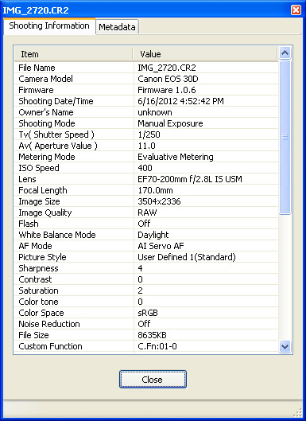306x421 pixels.
Task: Click the value Daylight
Action: [x=153, y=235]
